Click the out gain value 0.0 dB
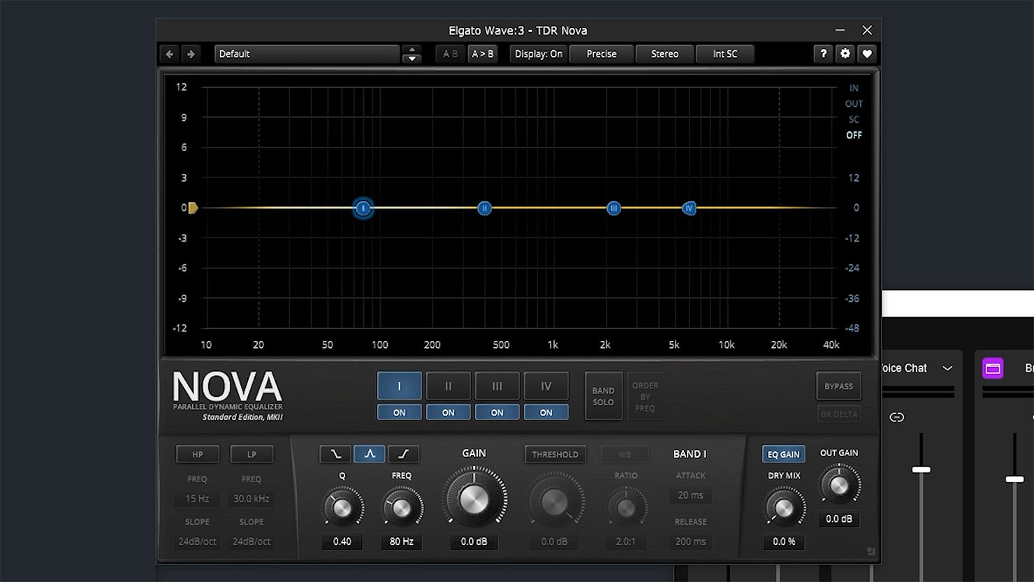Image resolution: width=1034 pixels, height=582 pixels. point(839,519)
